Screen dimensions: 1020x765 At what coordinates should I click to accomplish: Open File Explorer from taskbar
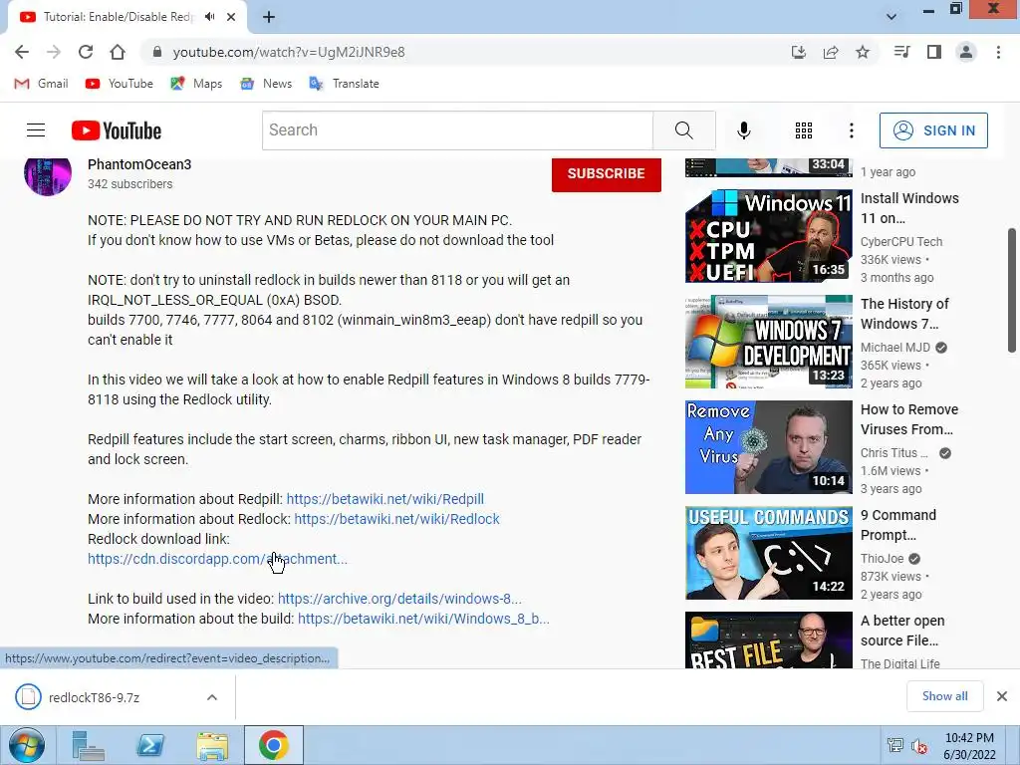point(212,745)
